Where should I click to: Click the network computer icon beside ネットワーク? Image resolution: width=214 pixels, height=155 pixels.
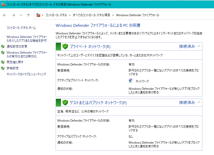(131, 81)
